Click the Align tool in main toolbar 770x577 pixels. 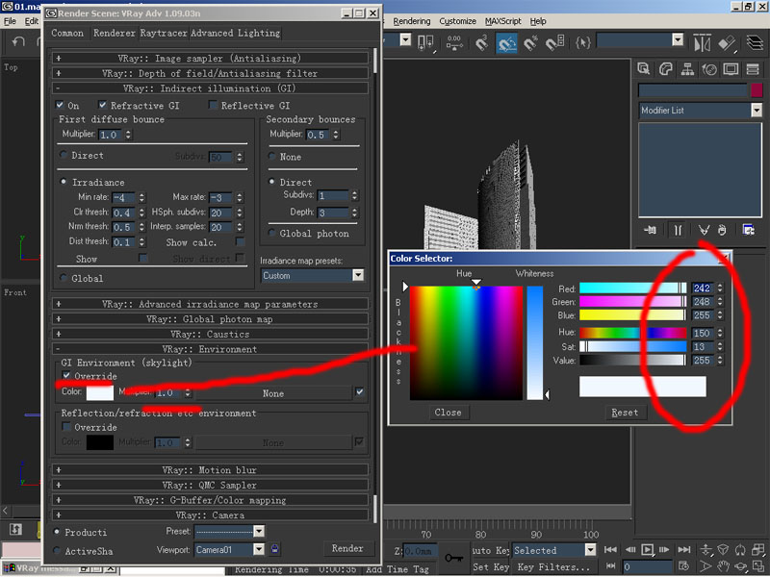pos(727,43)
